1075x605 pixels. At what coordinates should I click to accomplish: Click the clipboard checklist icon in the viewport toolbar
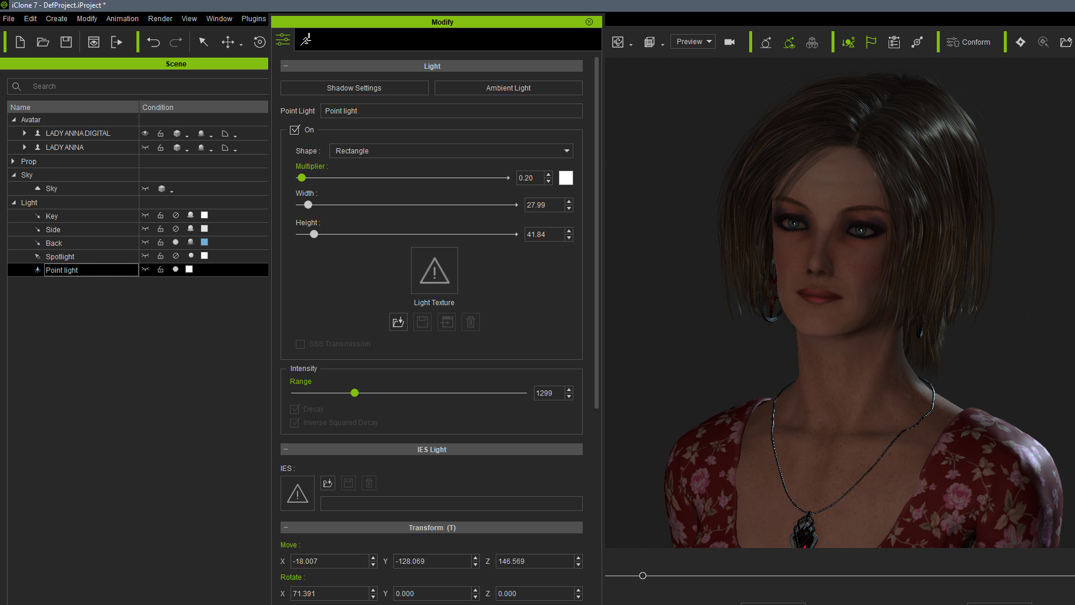point(894,42)
